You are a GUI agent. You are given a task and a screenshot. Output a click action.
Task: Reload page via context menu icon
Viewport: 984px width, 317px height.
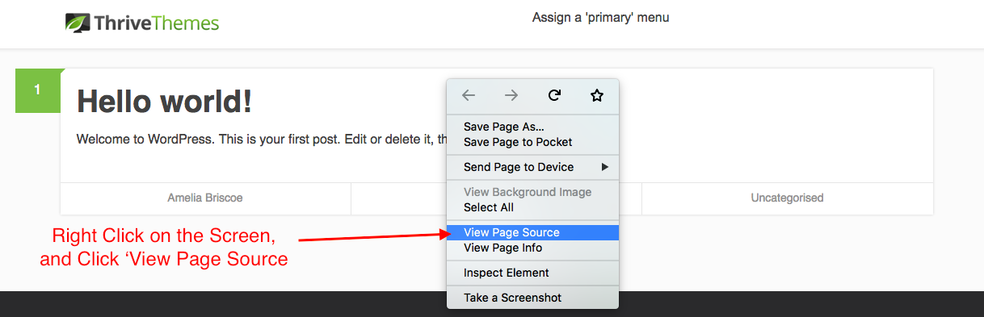point(554,95)
